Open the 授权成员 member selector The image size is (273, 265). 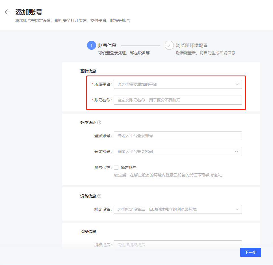[x=178, y=245]
